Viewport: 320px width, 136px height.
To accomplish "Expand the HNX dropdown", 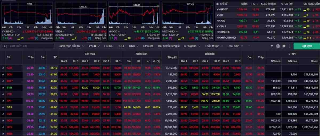I will pyautogui.click(x=134, y=46).
